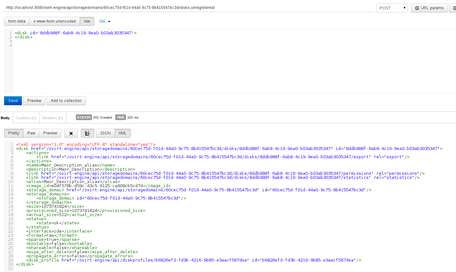Toggle the line wrap icon button
This screenshot has height=272, width=456.
[87, 133]
